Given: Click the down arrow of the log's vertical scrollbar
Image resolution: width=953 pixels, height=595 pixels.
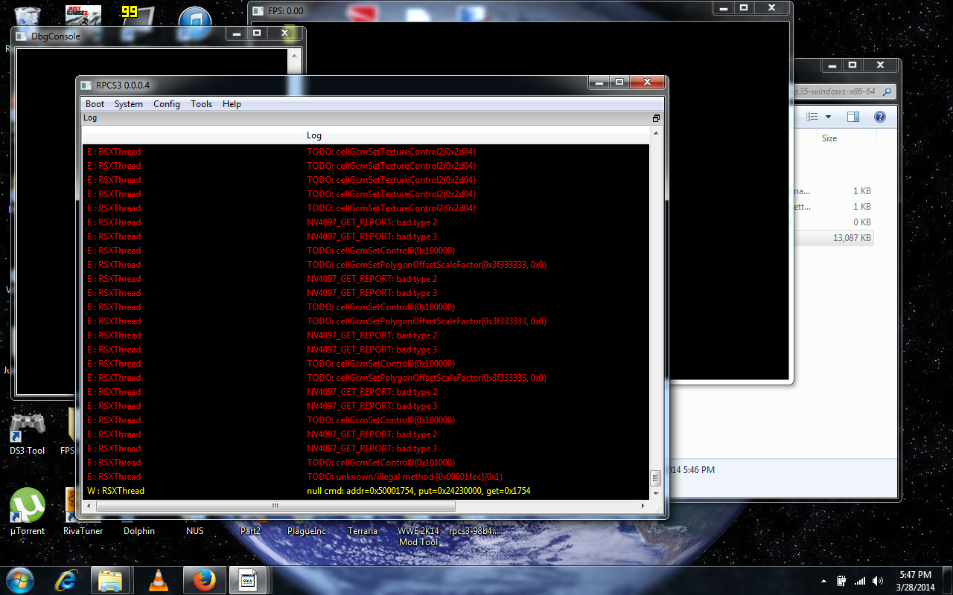Looking at the screenshot, I should 656,493.
